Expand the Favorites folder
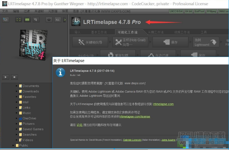This screenshot has width=229, height=150. point(17,97)
